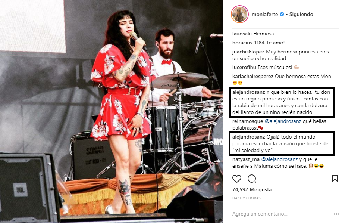Click the blue verified badge next to monlaferte
Image resolution: width=342 pixels, height=223 pixels.
coord(282,15)
